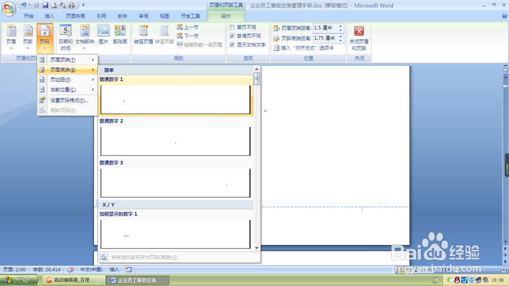This screenshot has height=286, width=509.
Task: Go to header with 转至页眉
Action: click(x=143, y=35)
